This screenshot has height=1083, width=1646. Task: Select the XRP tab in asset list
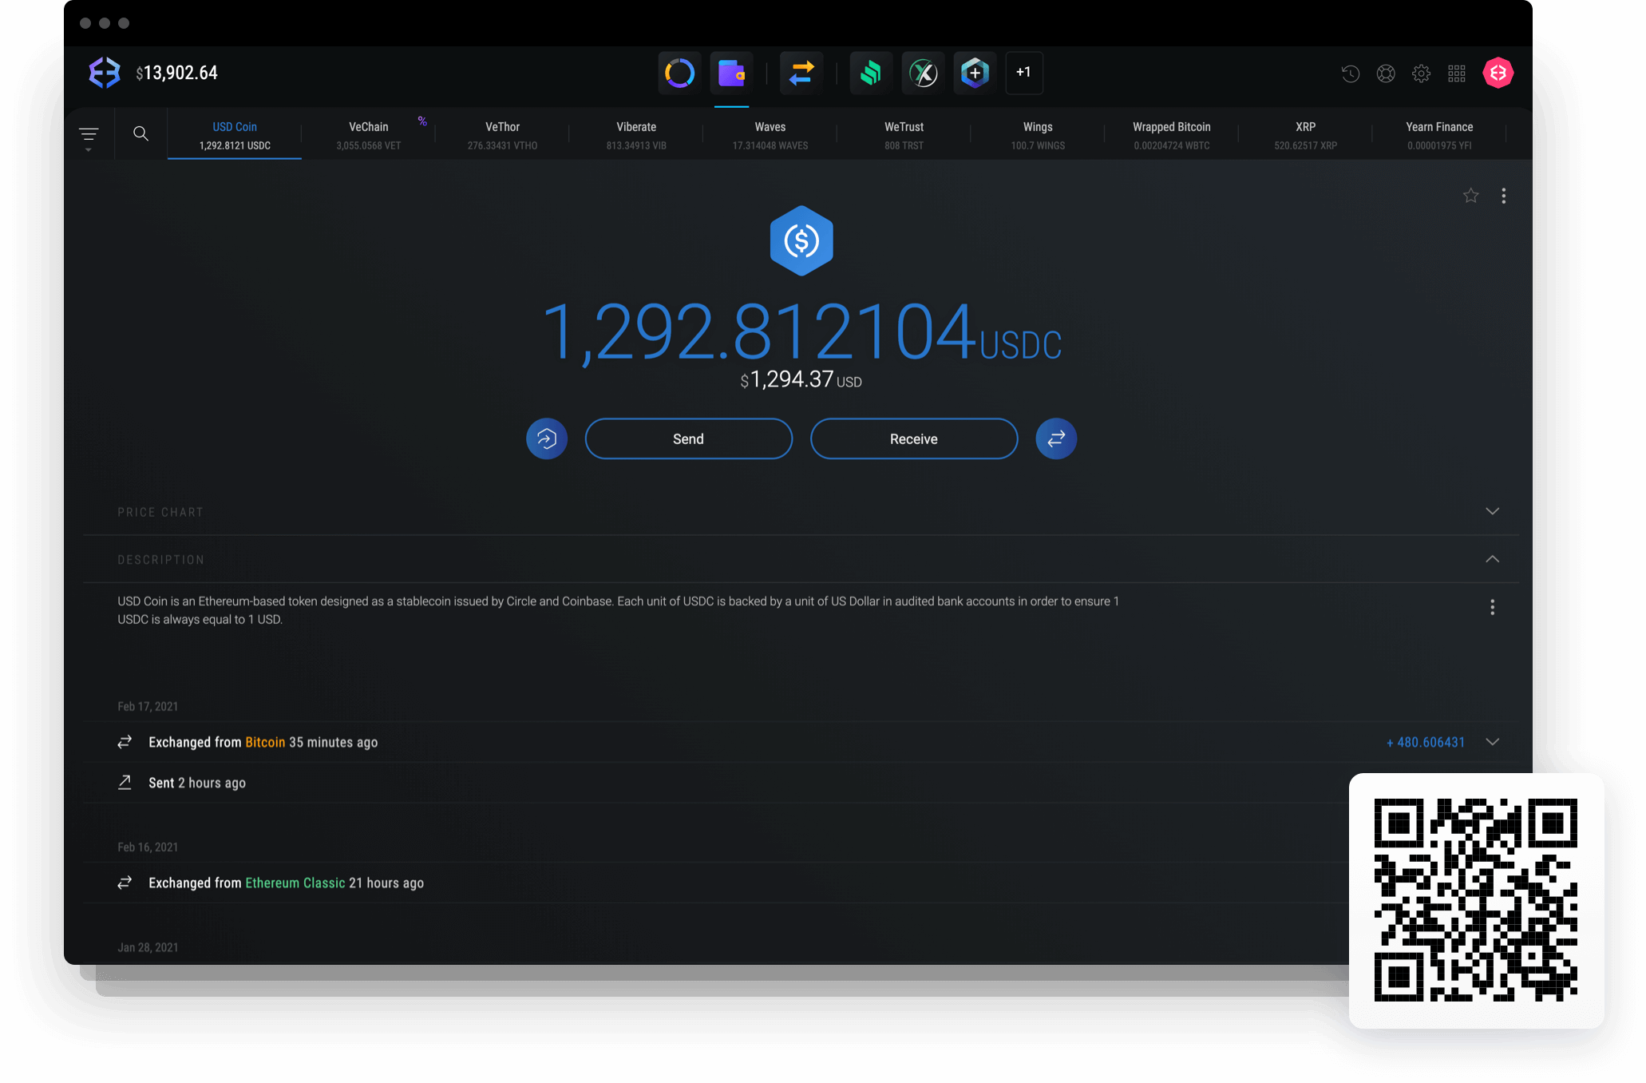[1307, 133]
